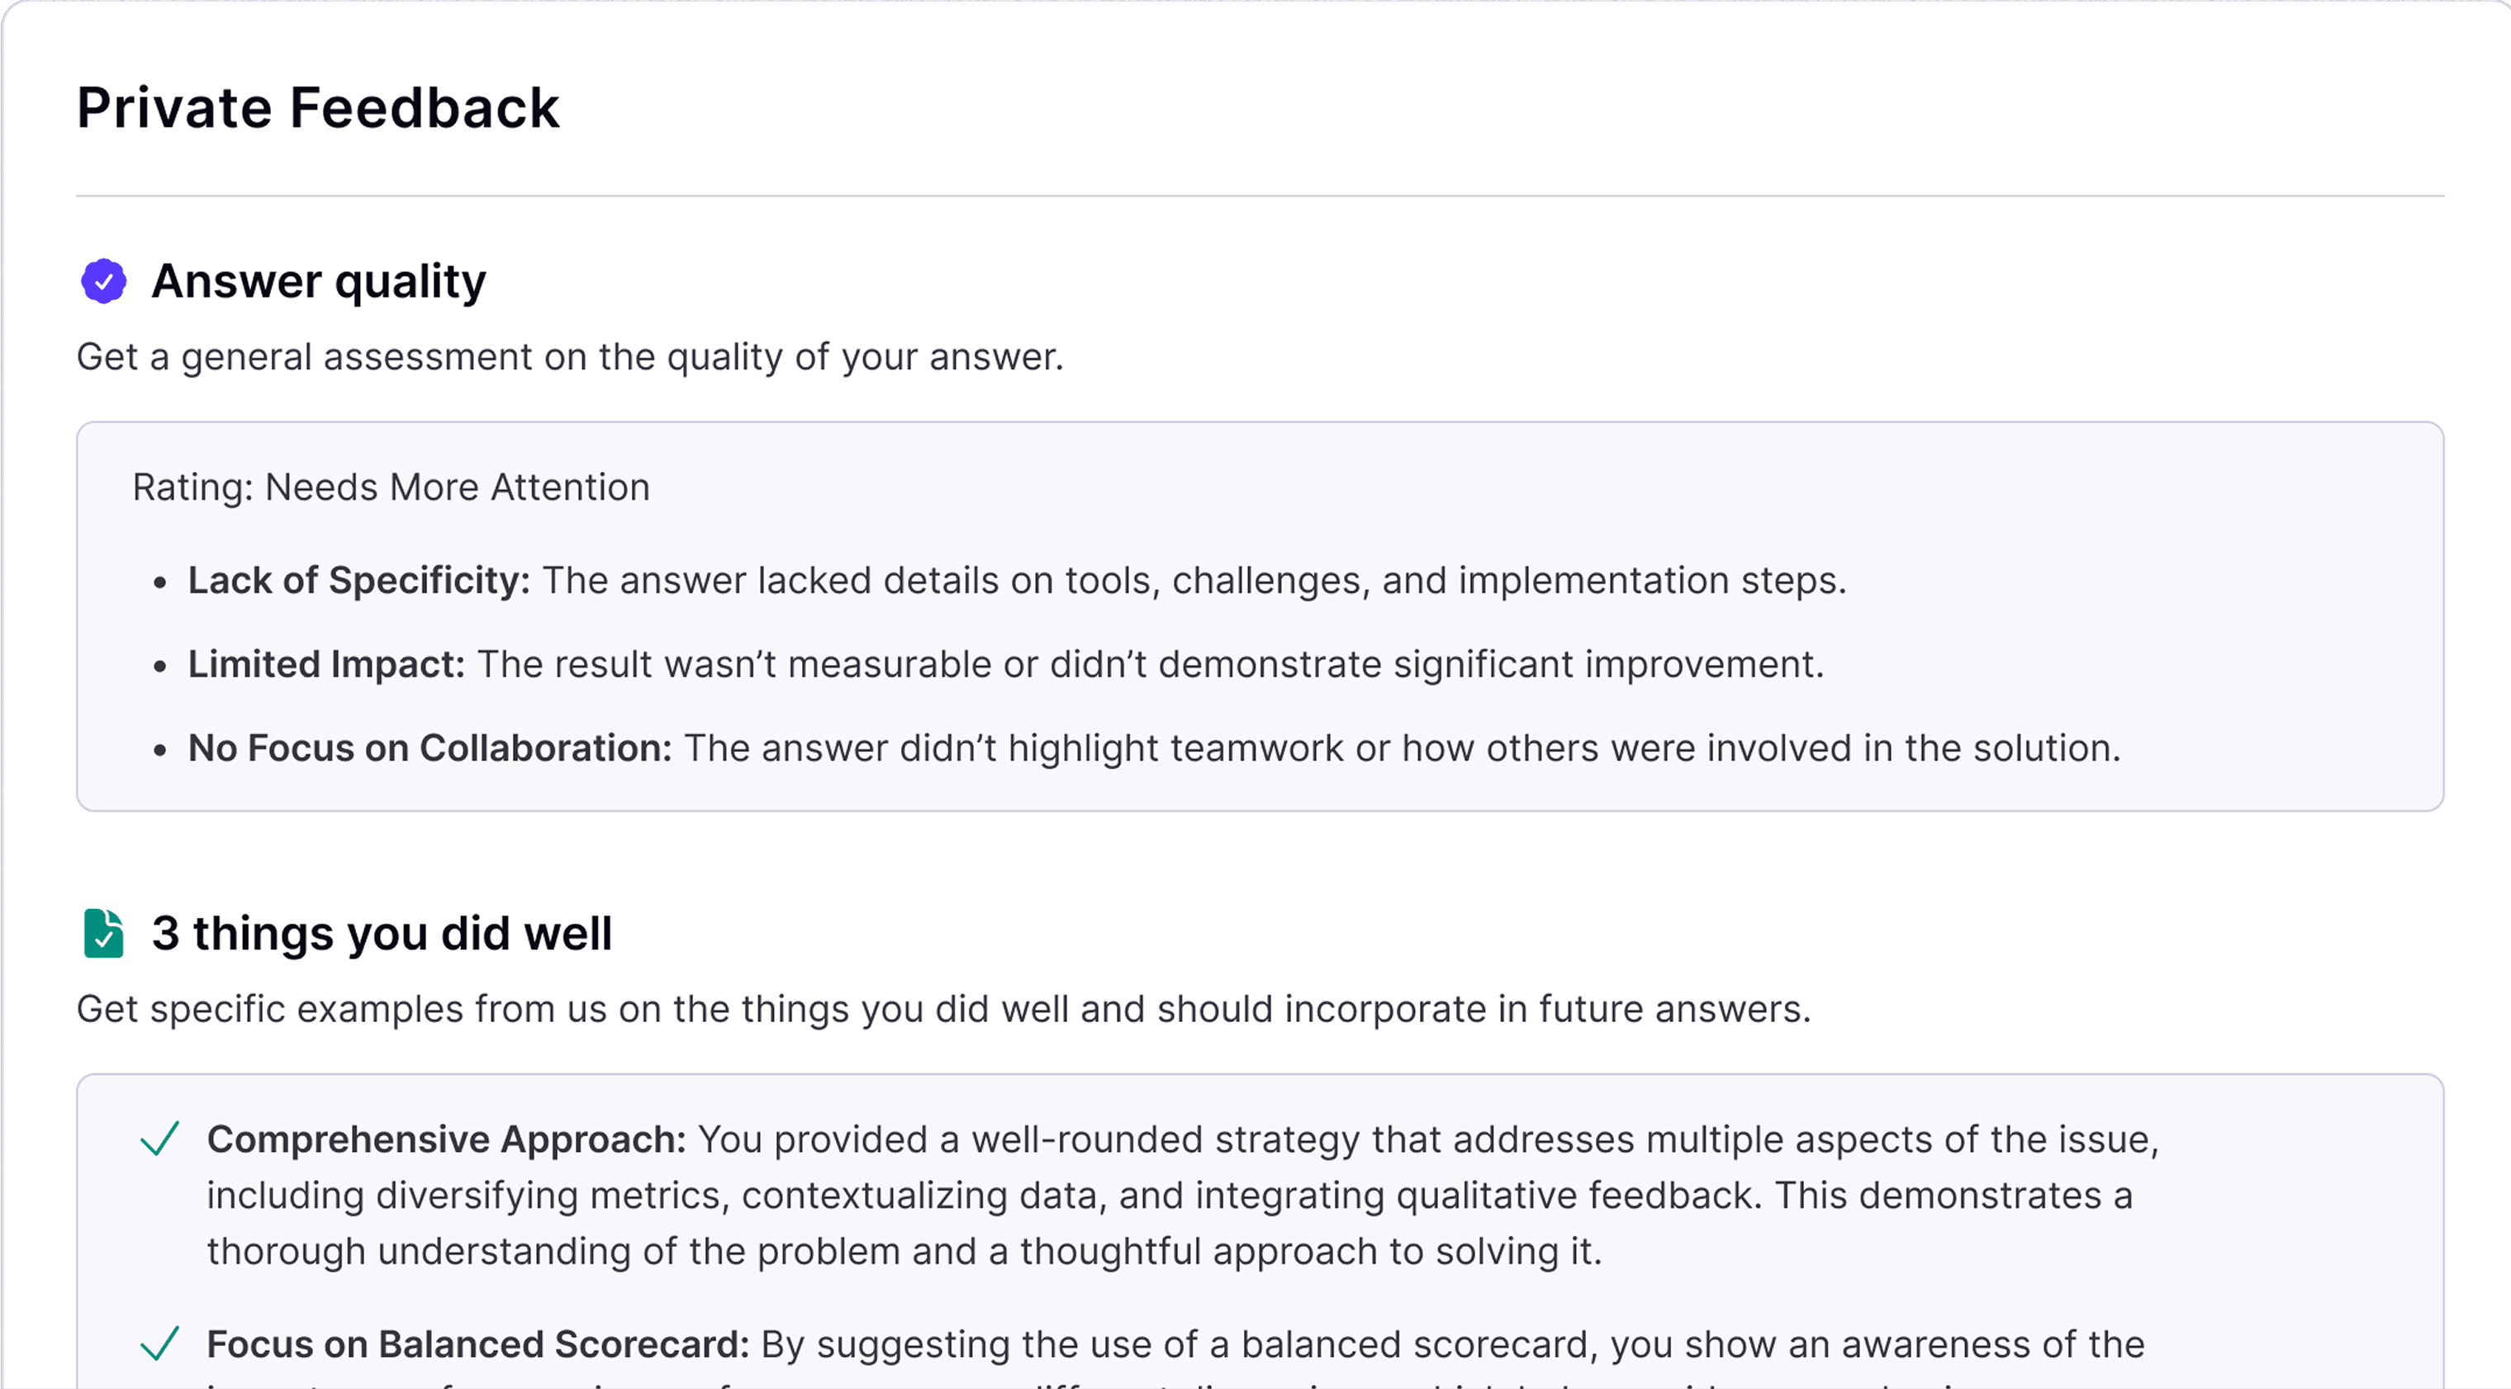Click the bullet point before No Focus on Collaboration
The image size is (2511, 1389).
coord(161,751)
